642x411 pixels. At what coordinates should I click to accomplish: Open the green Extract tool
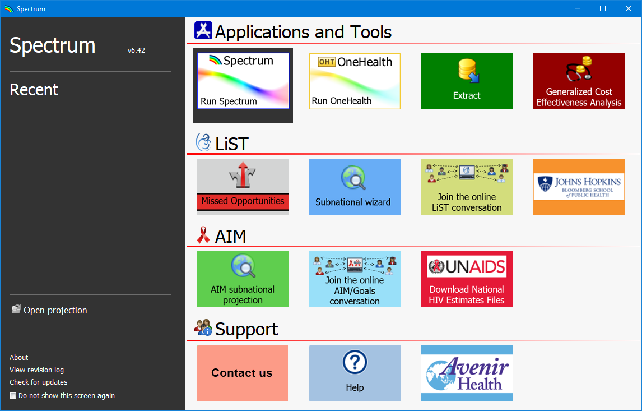467,81
